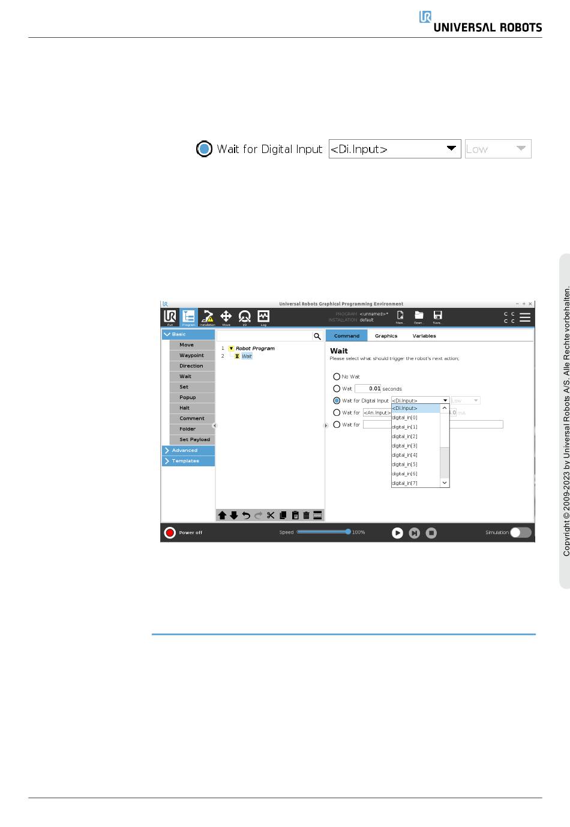Click the Stop square button

431,532
